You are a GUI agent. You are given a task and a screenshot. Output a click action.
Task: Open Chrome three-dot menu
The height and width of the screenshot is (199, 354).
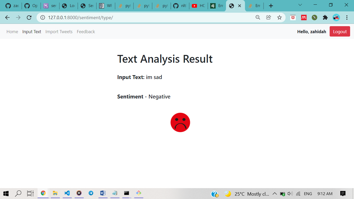[347, 17]
